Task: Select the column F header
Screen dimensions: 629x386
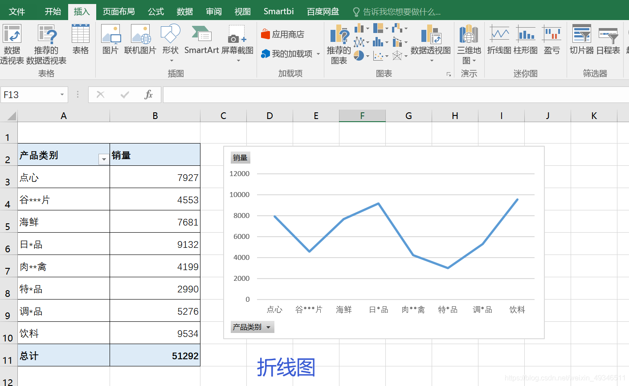Action: [x=362, y=116]
